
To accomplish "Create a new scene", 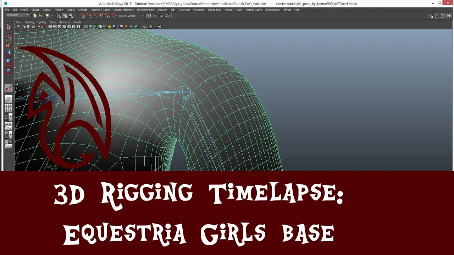I will click(35, 16).
